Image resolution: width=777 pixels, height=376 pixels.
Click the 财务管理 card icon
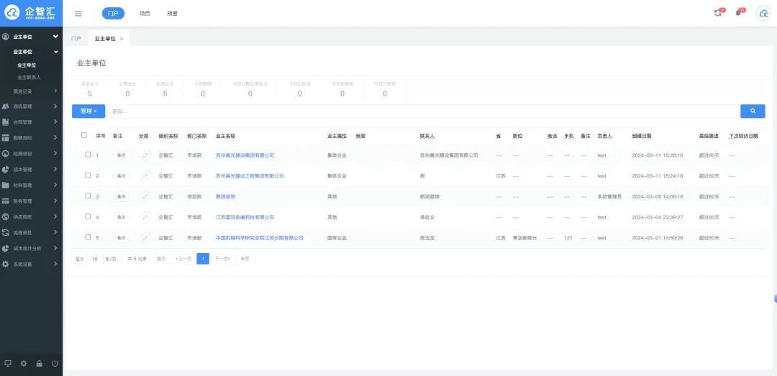point(6,201)
